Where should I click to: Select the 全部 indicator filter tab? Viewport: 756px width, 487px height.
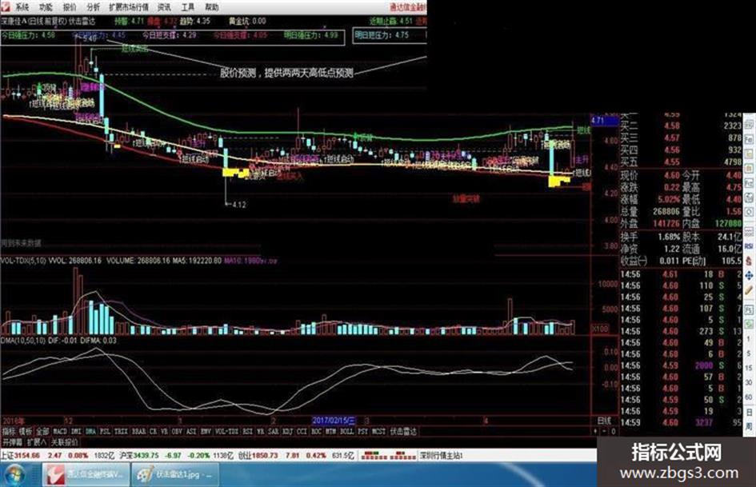(x=43, y=432)
